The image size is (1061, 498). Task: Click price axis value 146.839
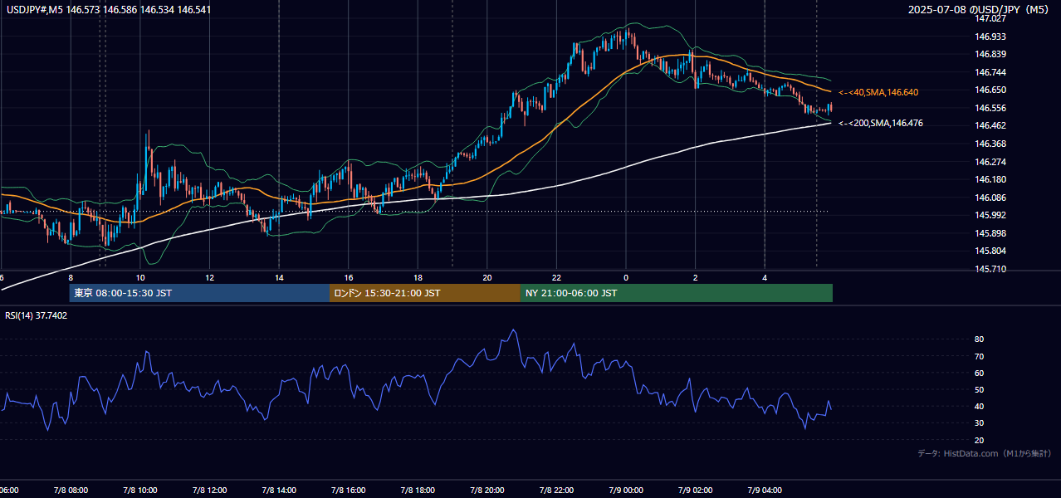(x=991, y=54)
